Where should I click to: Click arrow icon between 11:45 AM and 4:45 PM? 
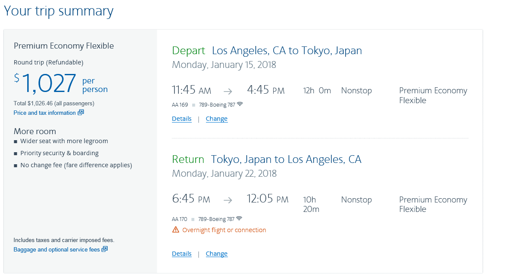pyautogui.click(x=228, y=91)
